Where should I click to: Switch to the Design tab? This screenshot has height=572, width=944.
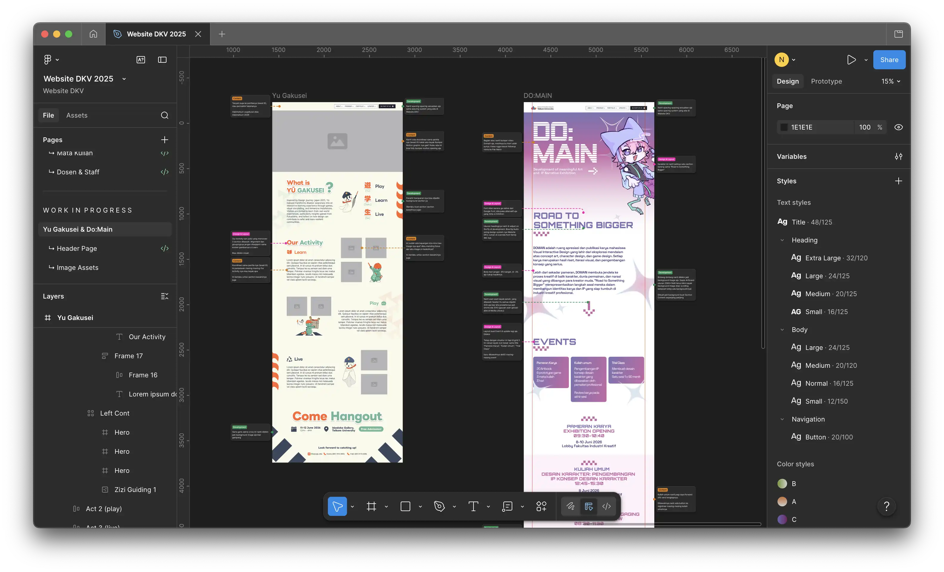pos(788,81)
